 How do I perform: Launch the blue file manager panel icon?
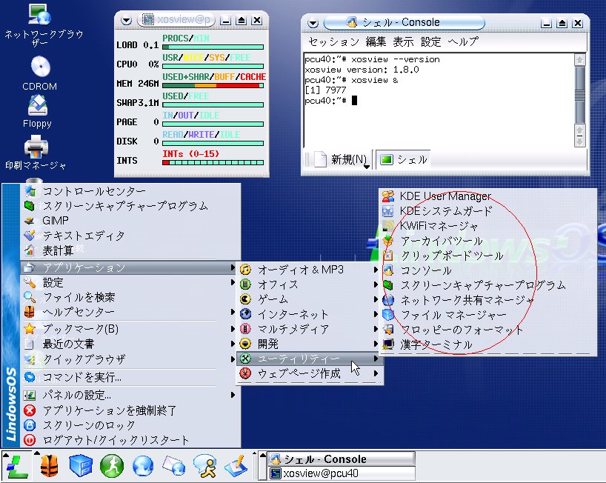(81, 466)
